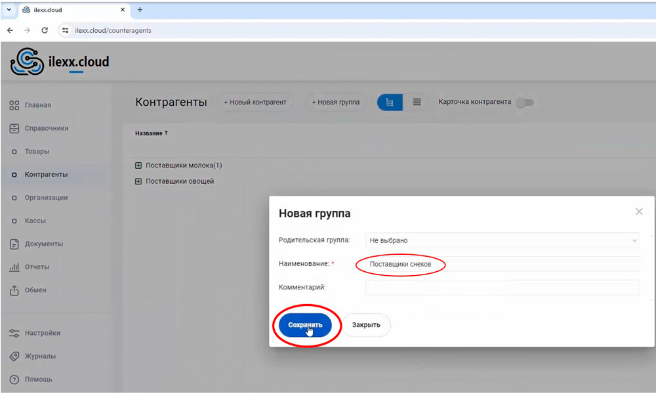Click the Журналы tag icon
Screen dimensions: 656x394
pos(14,356)
